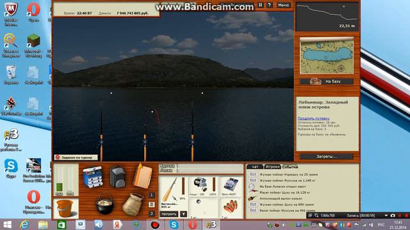Select the red worm bait slot
This screenshot has height=230, width=410.
231,208
